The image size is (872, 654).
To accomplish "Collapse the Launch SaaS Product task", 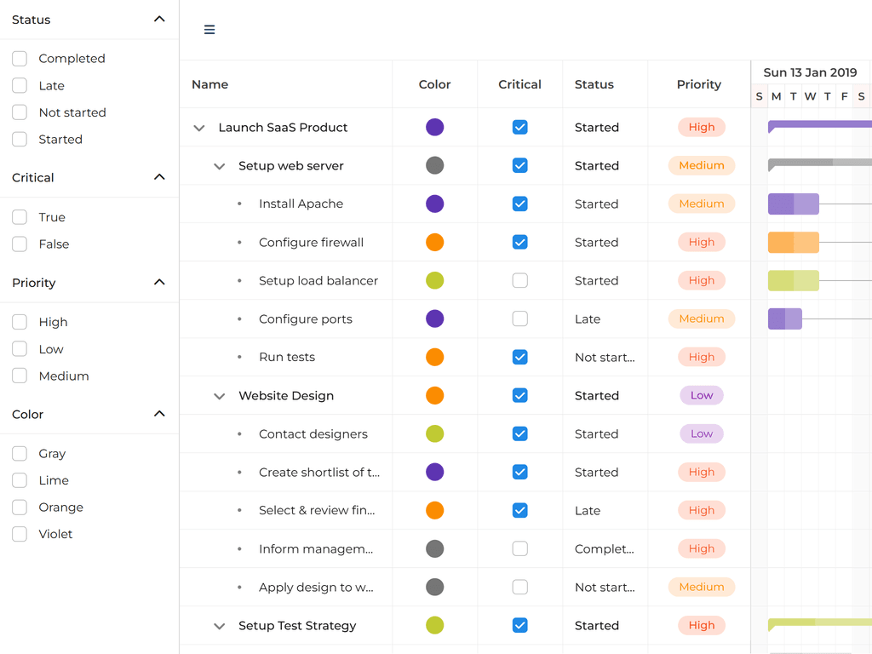I will (x=198, y=127).
